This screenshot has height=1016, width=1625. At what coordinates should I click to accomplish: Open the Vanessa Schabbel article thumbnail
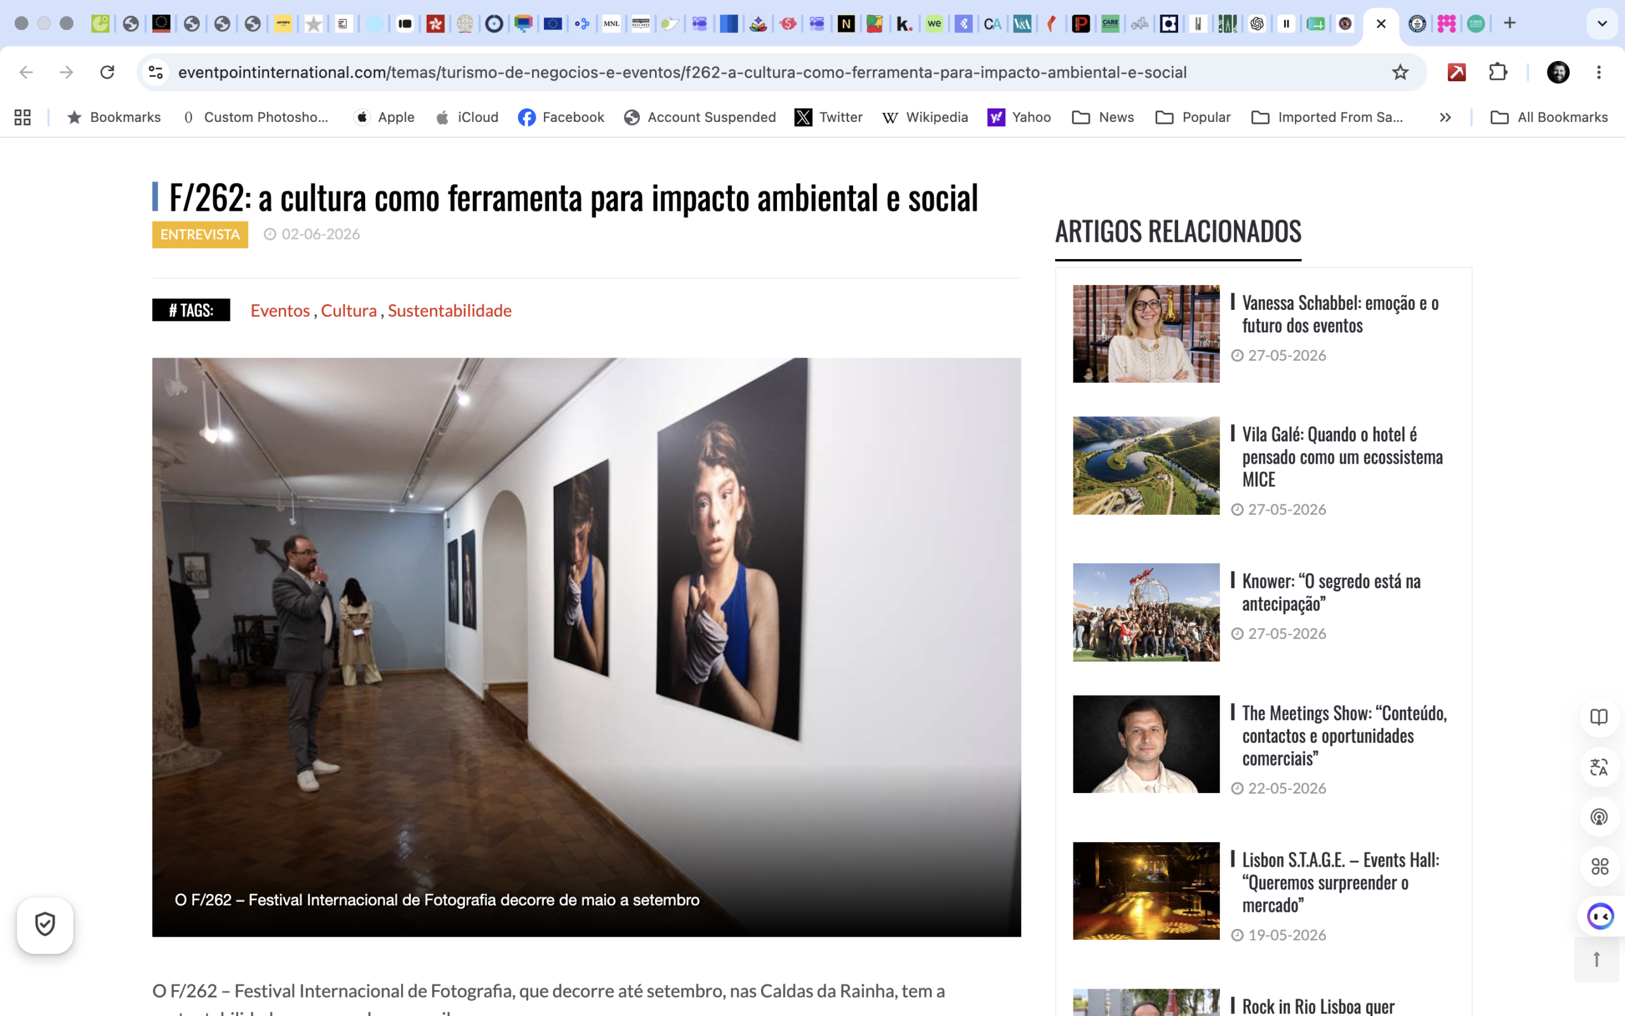1146,334
